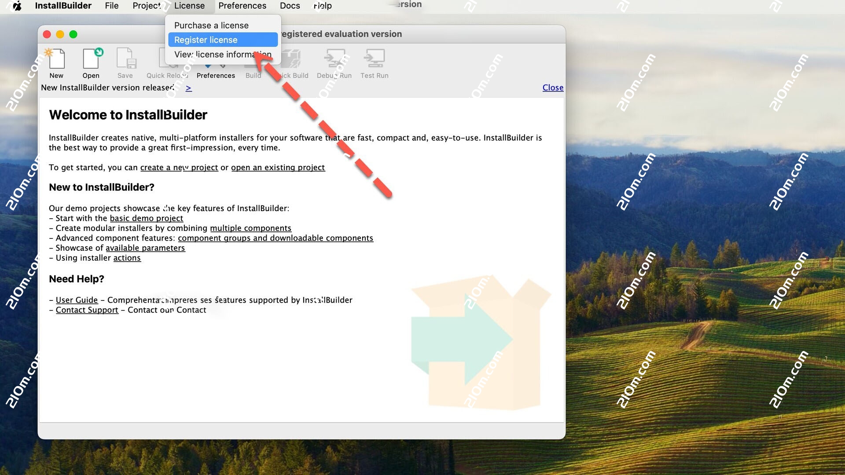Image resolution: width=845 pixels, height=475 pixels.
Task: Follow the open an existing project link
Action: click(278, 168)
